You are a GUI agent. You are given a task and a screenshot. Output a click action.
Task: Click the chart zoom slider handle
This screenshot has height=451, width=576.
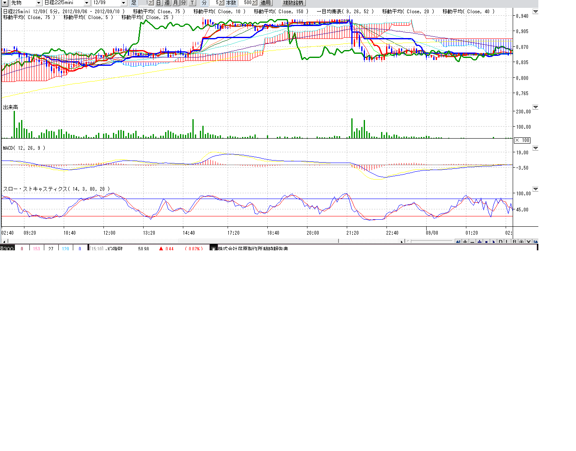tap(409, 241)
